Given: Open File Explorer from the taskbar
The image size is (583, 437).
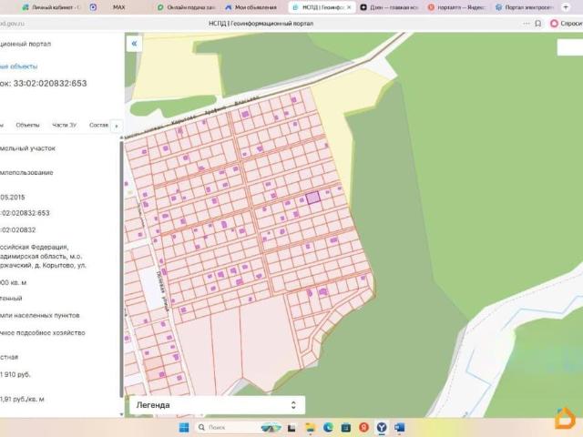Looking at the screenshot, I should click(x=310, y=427).
